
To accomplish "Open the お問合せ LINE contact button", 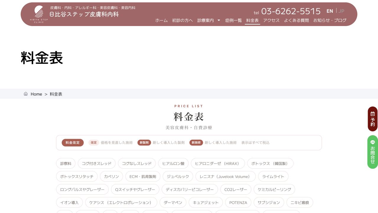I will coord(373,152).
